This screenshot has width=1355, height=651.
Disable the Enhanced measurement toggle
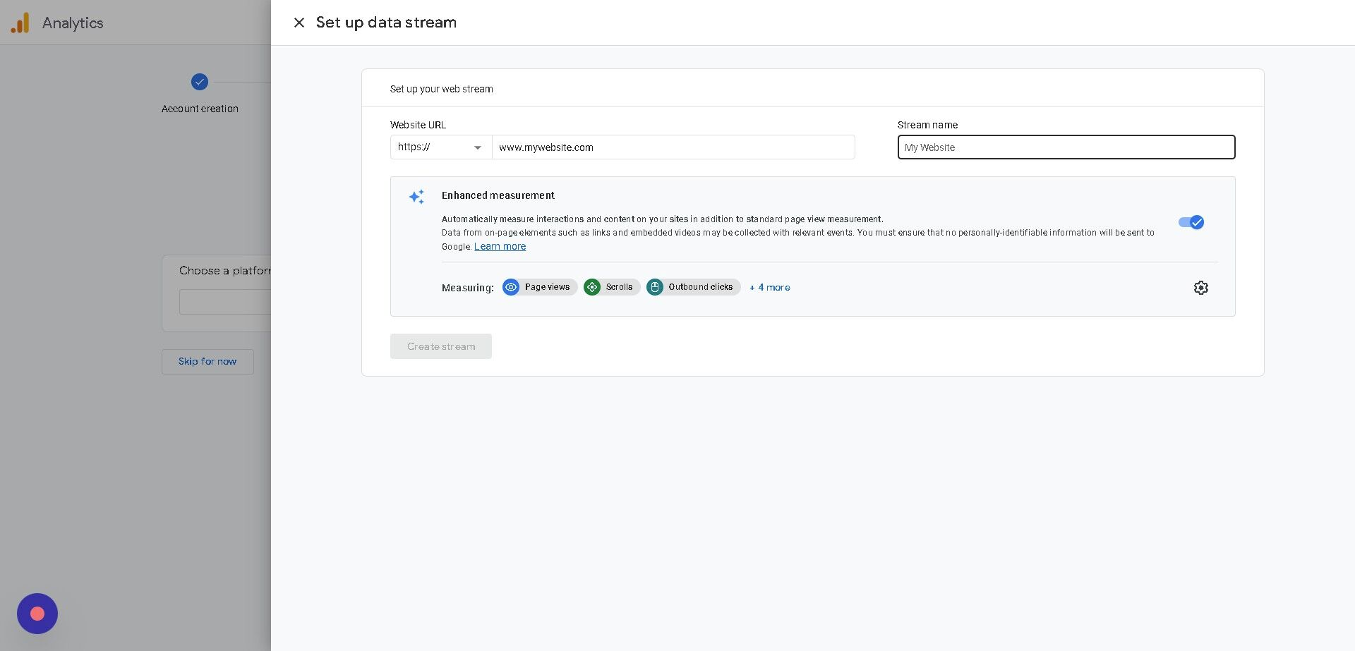[x=1191, y=222]
